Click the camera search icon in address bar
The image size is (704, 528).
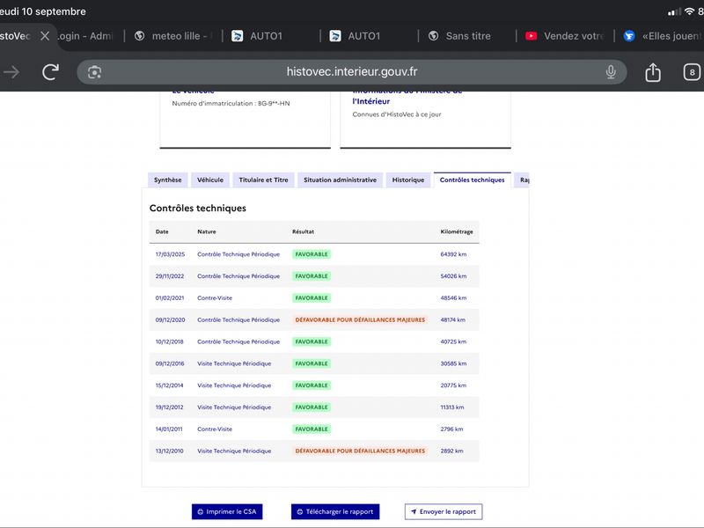(94, 72)
